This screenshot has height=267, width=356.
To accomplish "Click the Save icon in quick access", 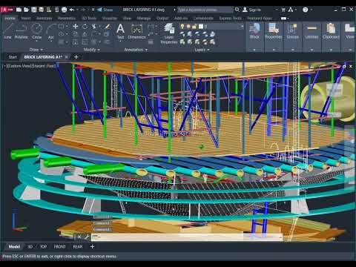I will [34, 10].
